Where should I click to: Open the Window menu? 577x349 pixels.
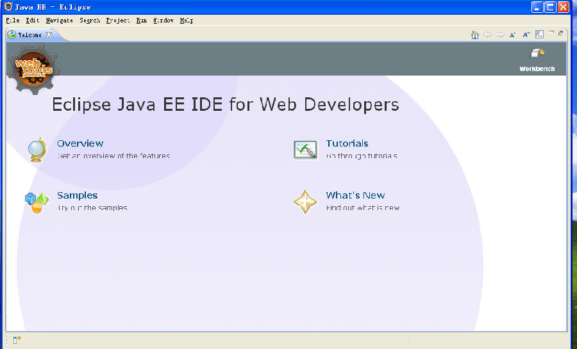pos(163,20)
